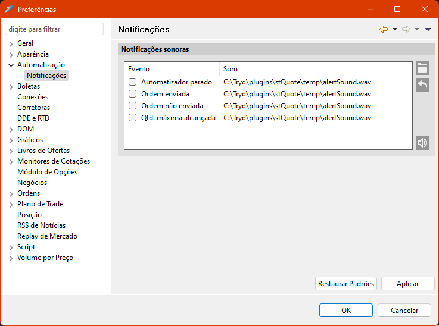Open the Conexões preferences page

coord(33,97)
